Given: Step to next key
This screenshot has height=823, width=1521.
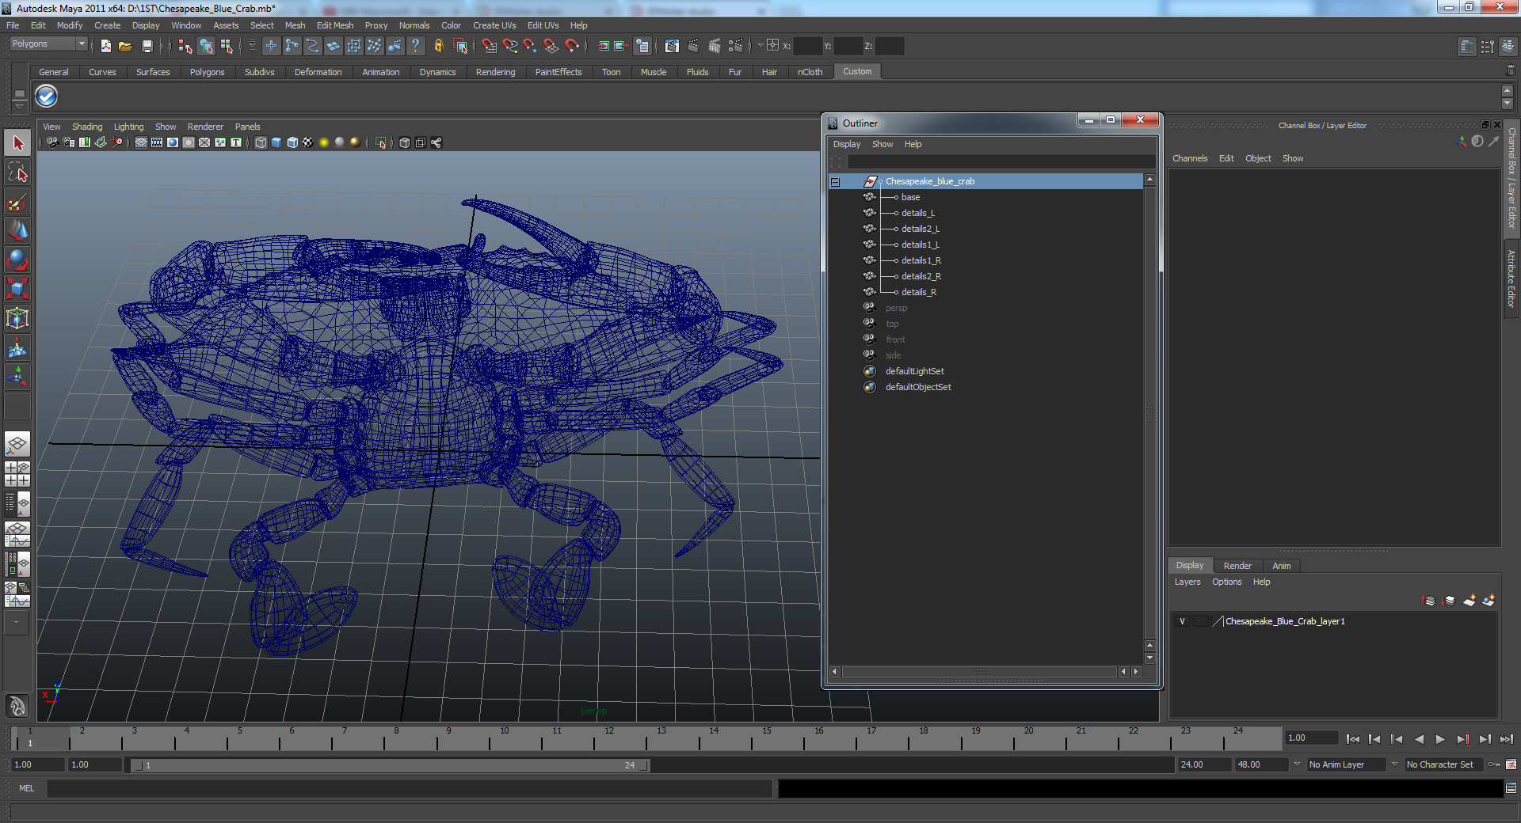Looking at the screenshot, I should (x=1462, y=739).
